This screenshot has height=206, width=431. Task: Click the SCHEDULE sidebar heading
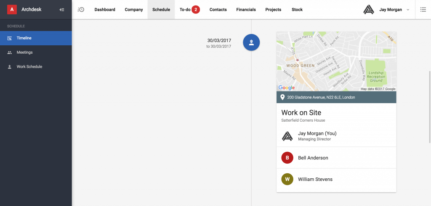click(x=16, y=26)
